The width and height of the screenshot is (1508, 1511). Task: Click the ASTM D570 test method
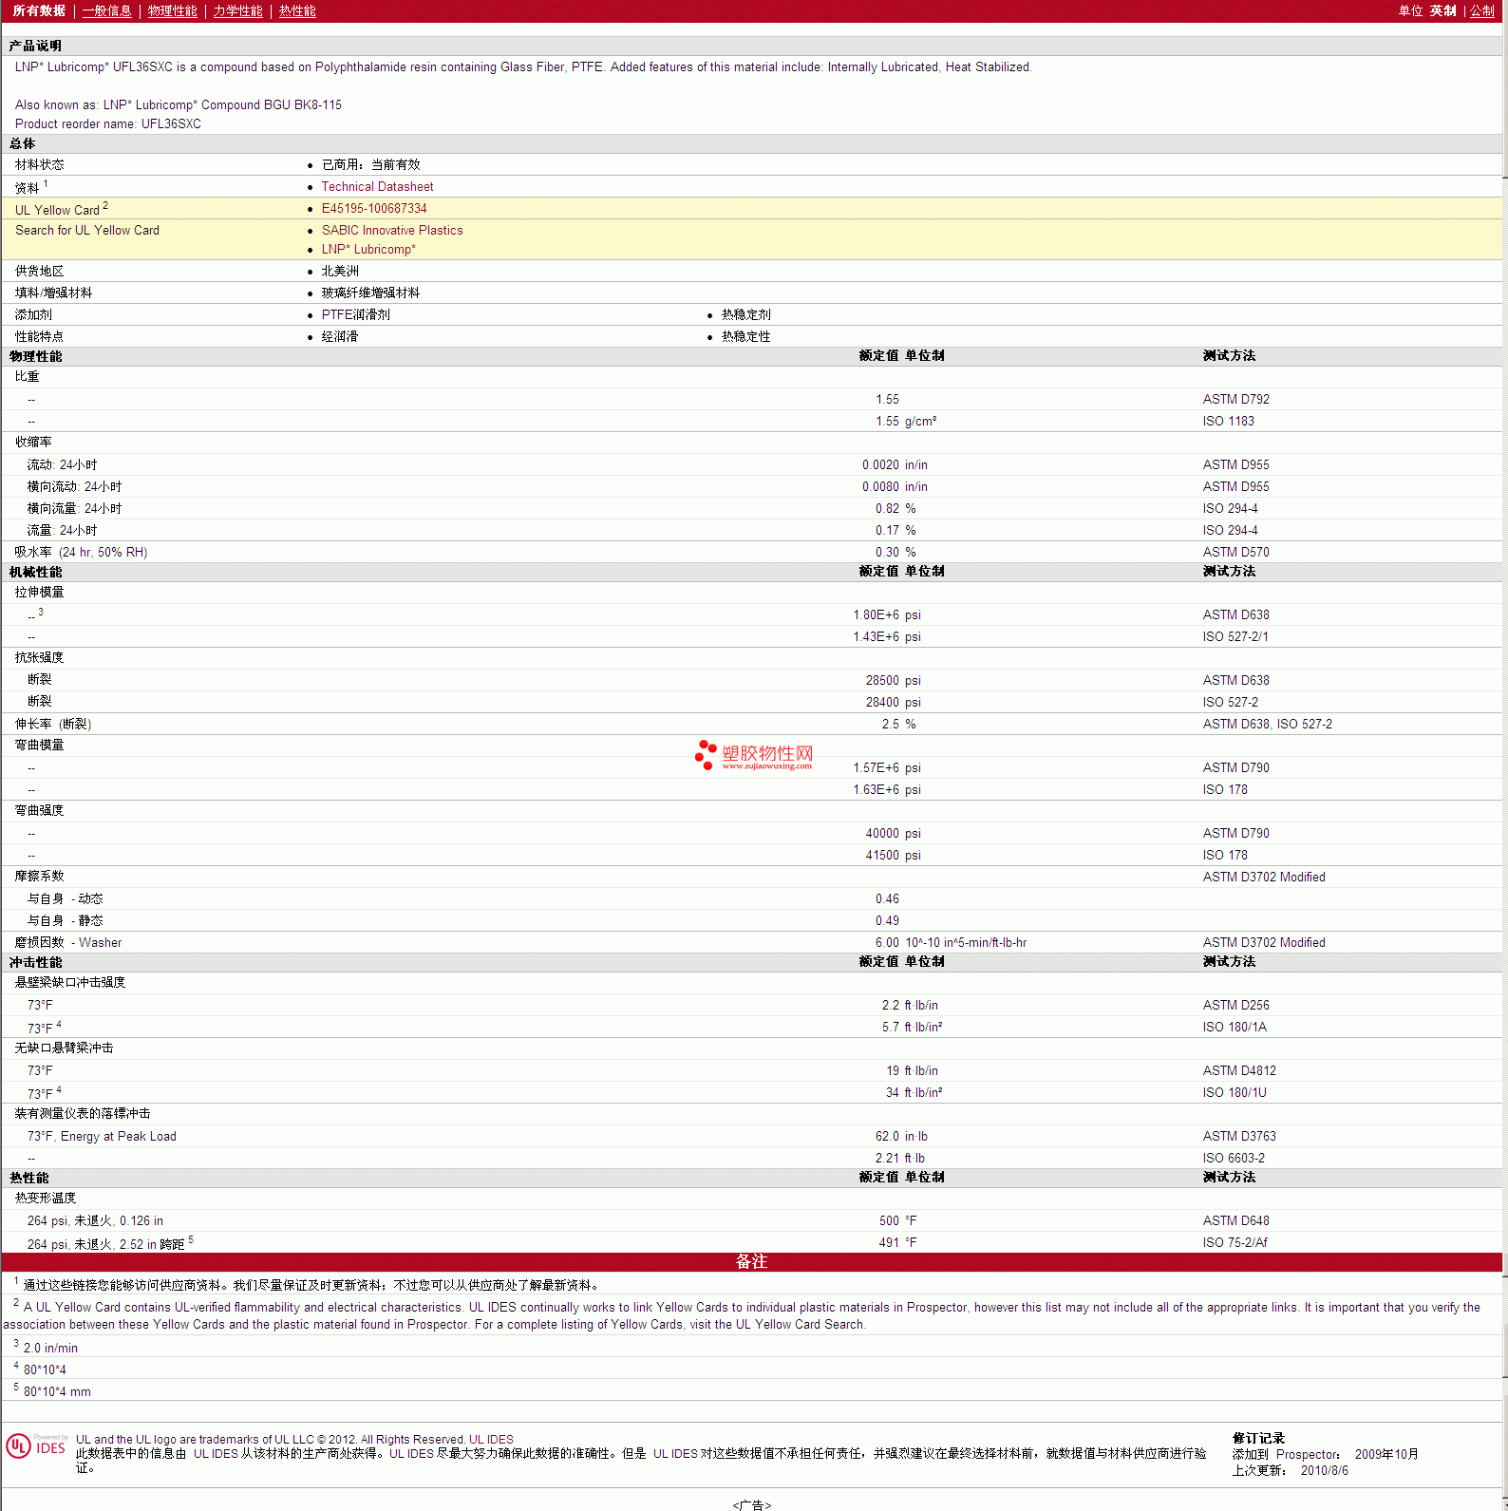(1235, 553)
